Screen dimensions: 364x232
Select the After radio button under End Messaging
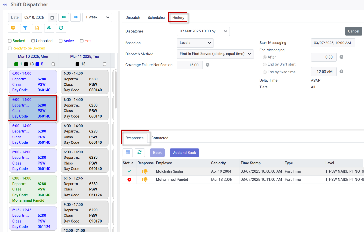[x=265, y=57]
